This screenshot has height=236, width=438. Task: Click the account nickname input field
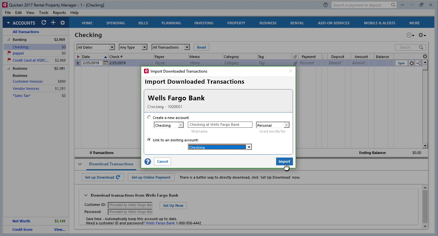click(220, 124)
